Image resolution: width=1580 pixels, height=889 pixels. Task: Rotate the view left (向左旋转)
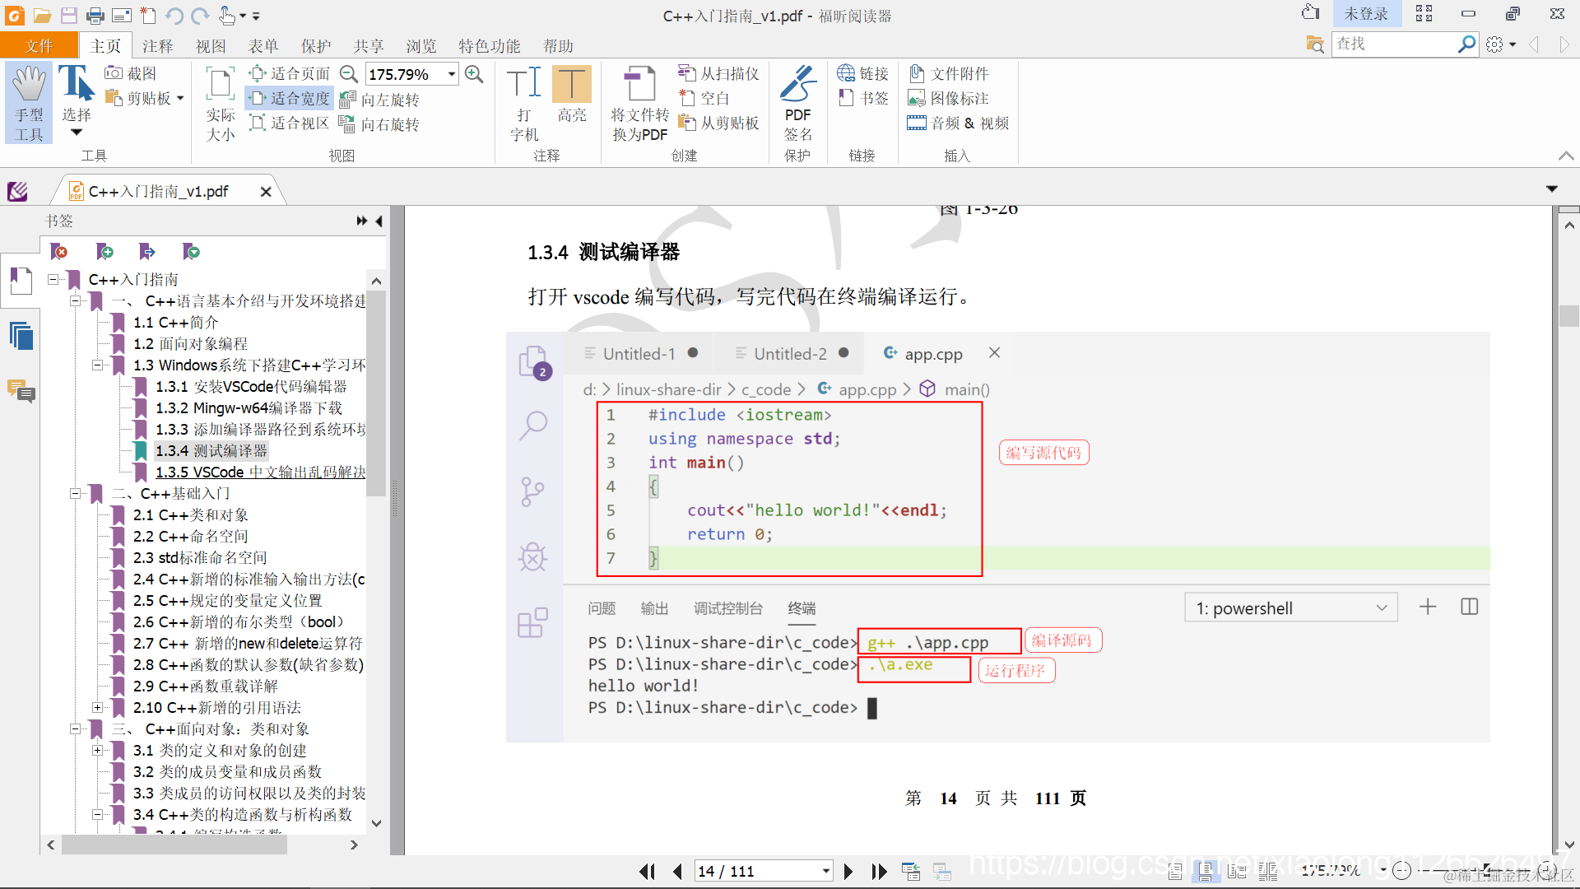point(380,100)
